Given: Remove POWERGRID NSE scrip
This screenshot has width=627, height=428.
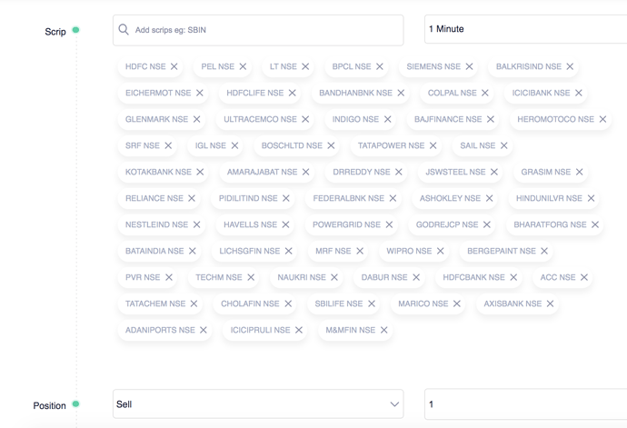Looking at the screenshot, I should coord(389,224).
